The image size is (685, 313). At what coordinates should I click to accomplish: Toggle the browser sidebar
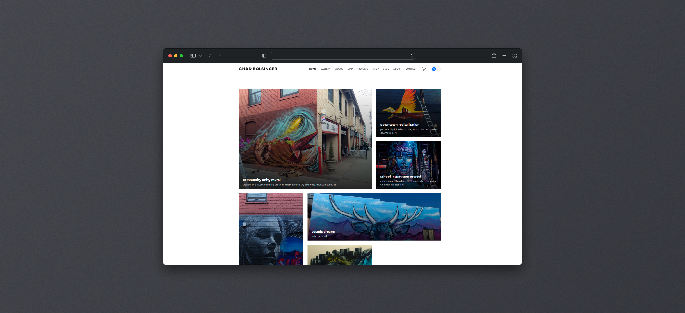tap(193, 55)
